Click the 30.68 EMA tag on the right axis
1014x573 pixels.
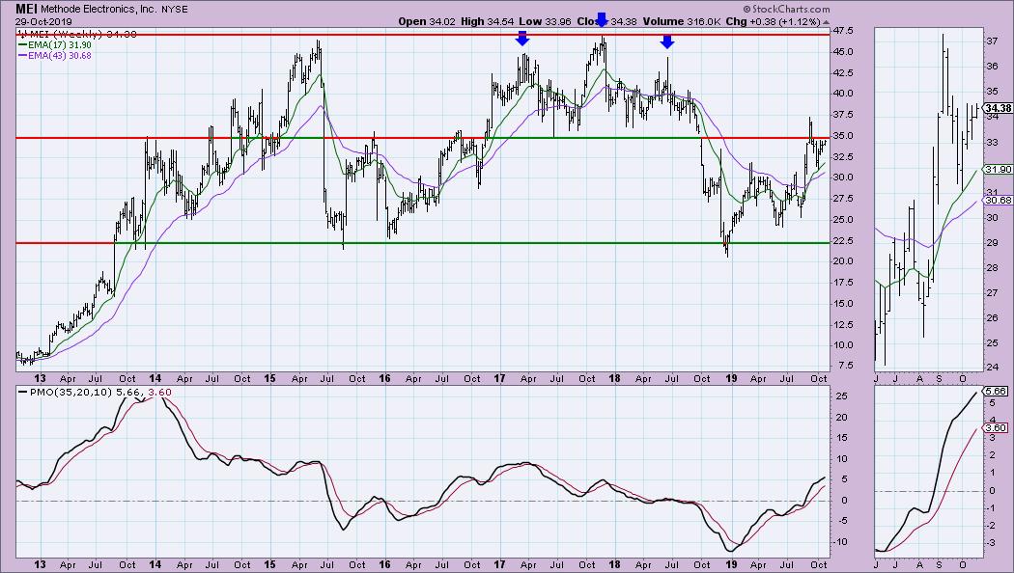[998, 201]
